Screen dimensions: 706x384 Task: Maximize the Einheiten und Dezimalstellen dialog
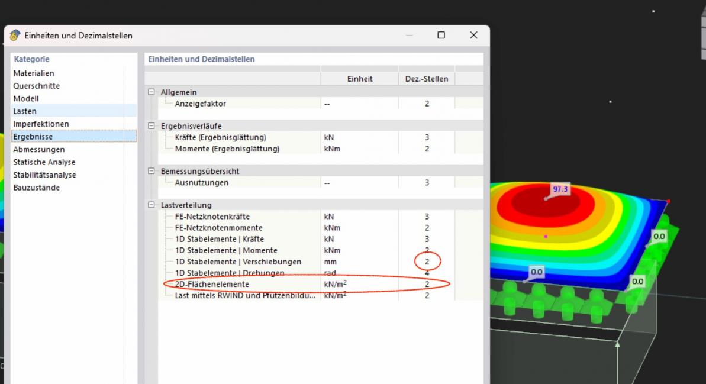[x=441, y=35]
